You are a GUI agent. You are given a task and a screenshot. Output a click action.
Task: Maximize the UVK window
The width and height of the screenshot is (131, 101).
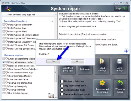pos(121,3)
